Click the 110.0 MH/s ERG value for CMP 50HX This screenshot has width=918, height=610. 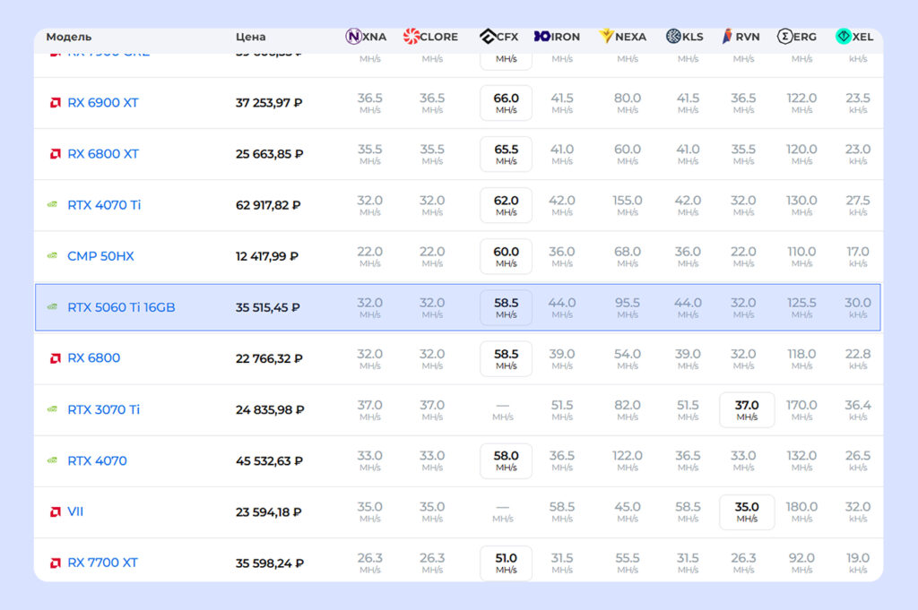click(x=801, y=256)
